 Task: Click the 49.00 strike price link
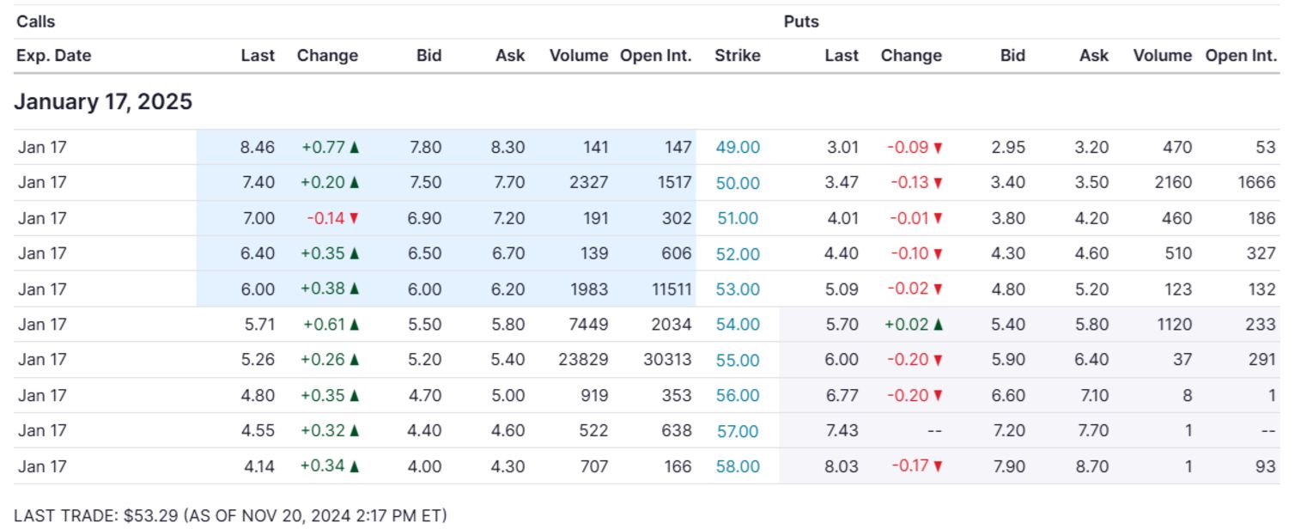point(738,147)
